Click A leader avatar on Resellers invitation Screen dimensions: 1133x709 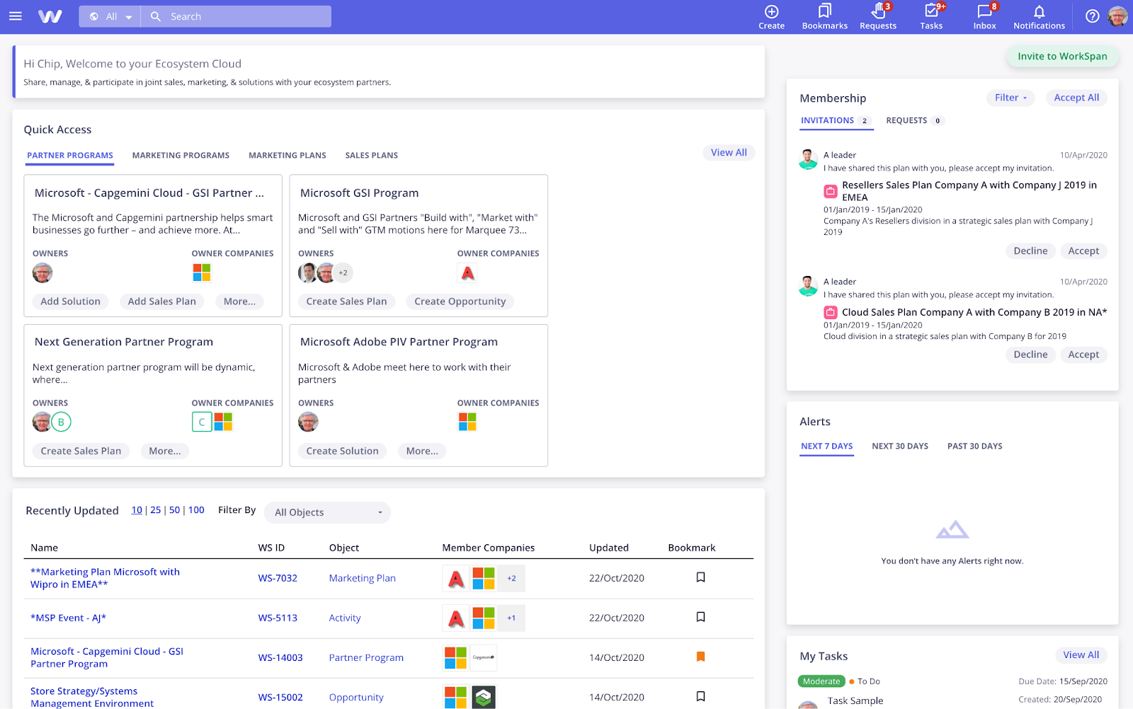(808, 160)
